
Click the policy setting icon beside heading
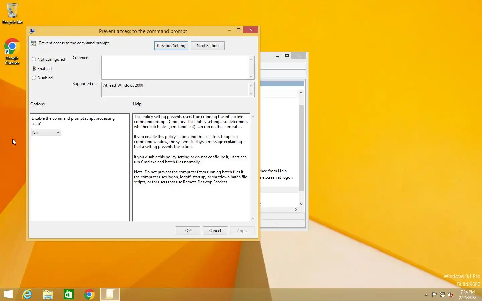click(x=33, y=43)
